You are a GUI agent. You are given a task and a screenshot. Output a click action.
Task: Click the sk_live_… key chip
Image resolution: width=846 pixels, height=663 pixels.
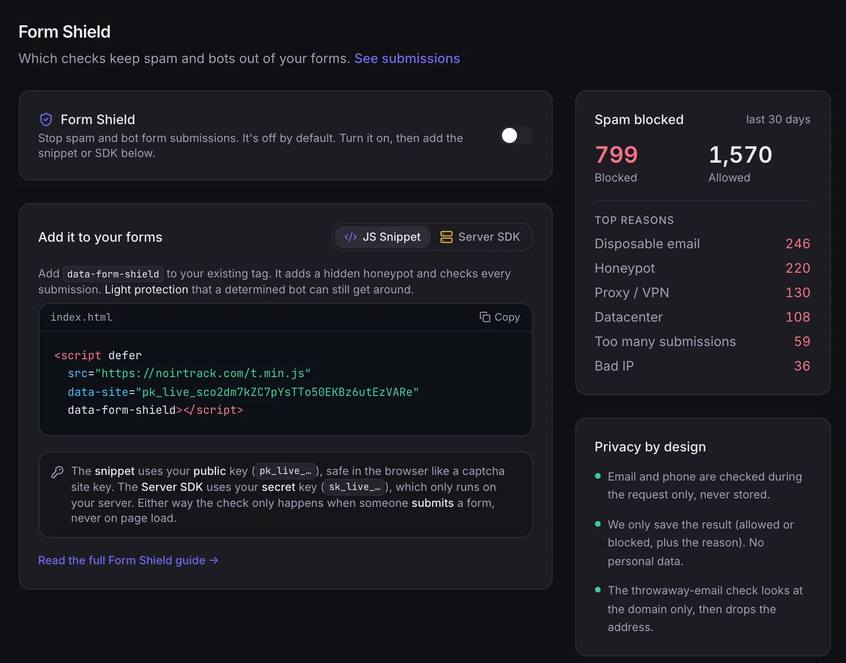coord(354,487)
